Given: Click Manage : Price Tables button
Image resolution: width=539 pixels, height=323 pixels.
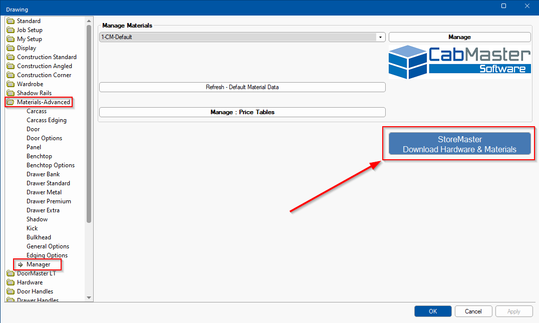Looking at the screenshot, I should point(242,112).
